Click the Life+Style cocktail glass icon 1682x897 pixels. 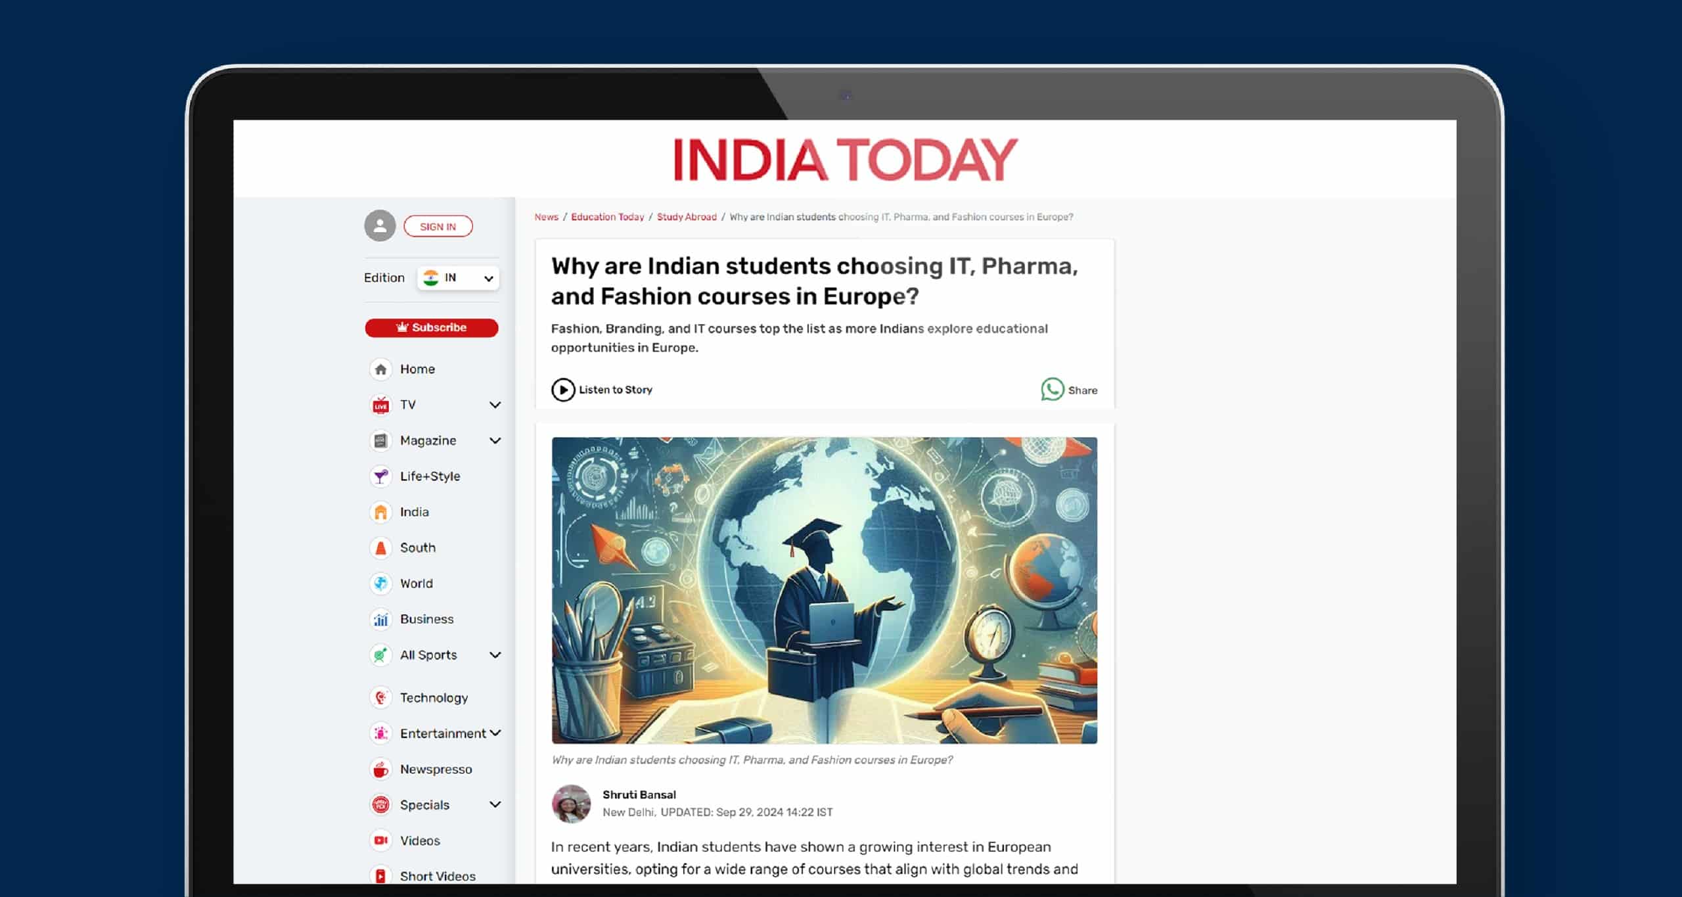[380, 476]
